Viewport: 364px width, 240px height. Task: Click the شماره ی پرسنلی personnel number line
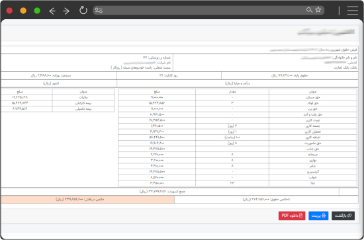coord(157,58)
